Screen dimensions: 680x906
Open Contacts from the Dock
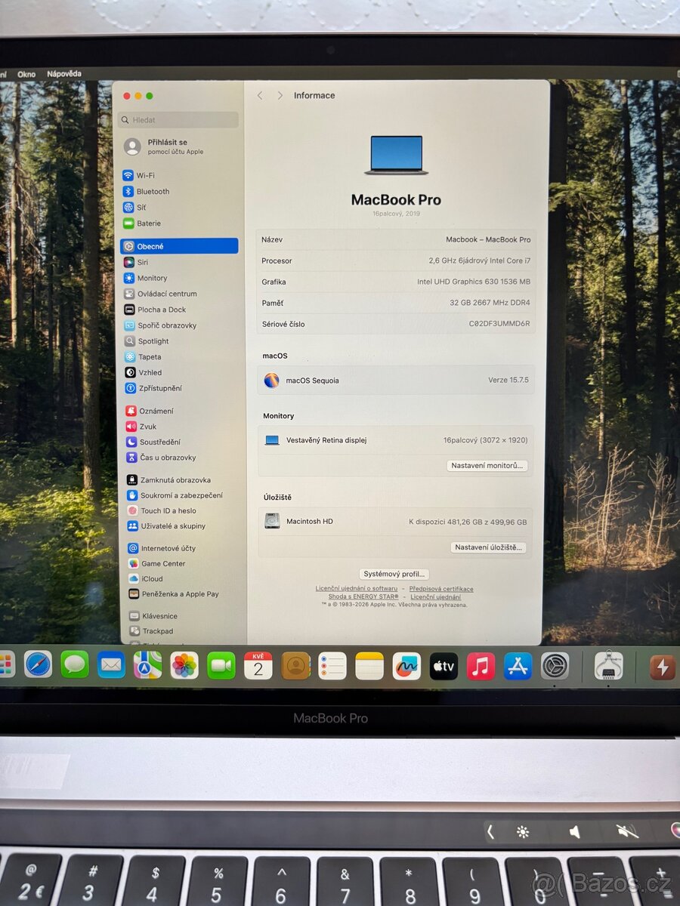pyautogui.click(x=296, y=665)
